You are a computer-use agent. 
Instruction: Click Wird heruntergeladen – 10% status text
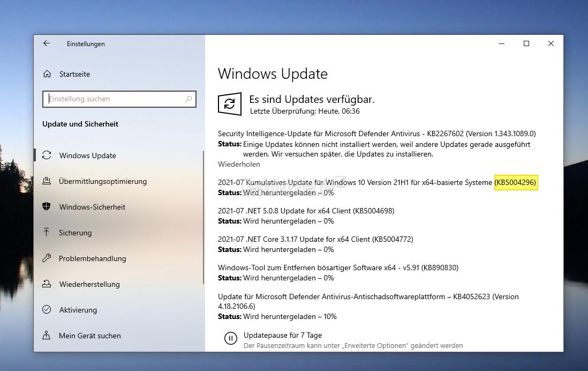click(290, 316)
